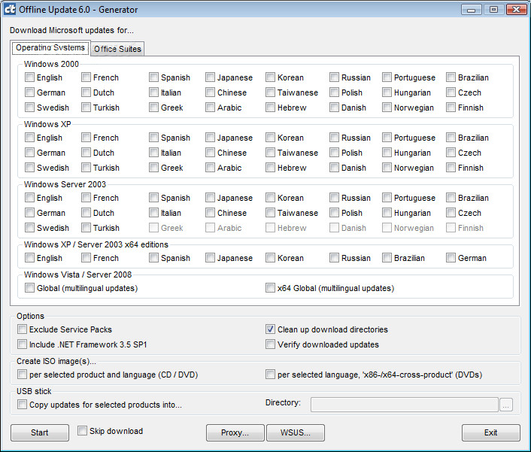This screenshot has height=452, width=531.
Task: Tick Arabic under Windows 2000
Action: 211,108
